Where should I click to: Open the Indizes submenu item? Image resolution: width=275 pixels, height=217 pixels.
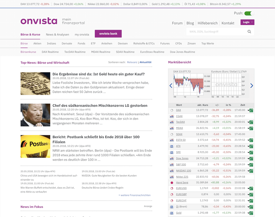pyautogui.click(x=51, y=43)
